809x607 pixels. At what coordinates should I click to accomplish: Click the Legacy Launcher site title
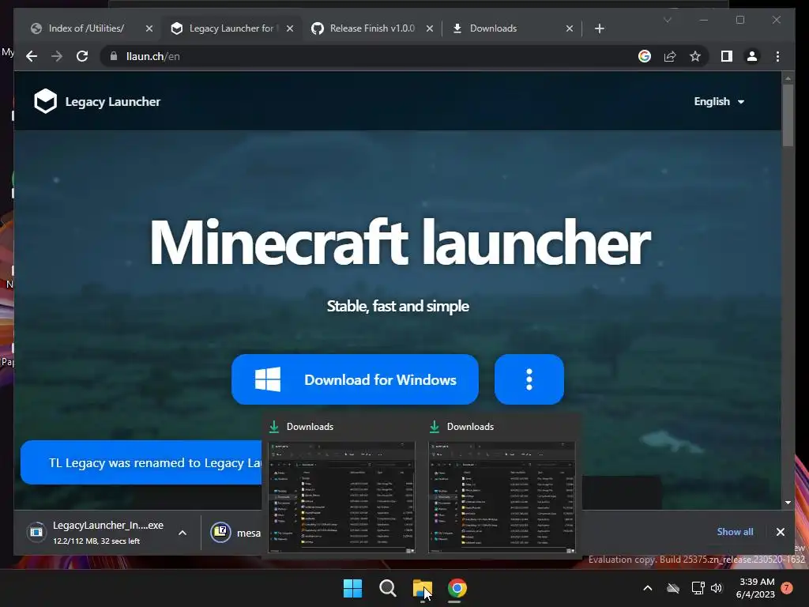pos(112,101)
